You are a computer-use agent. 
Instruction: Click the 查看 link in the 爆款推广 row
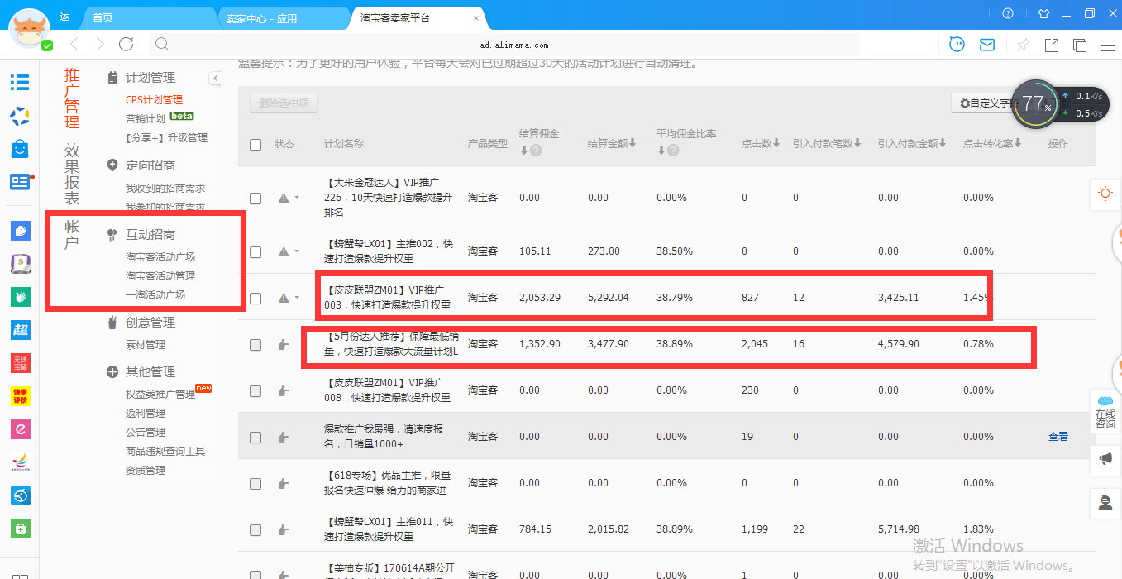pos(1058,437)
